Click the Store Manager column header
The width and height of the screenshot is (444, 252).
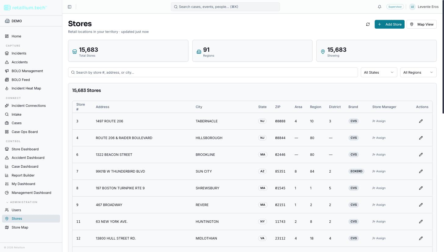pyautogui.click(x=384, y=107)
